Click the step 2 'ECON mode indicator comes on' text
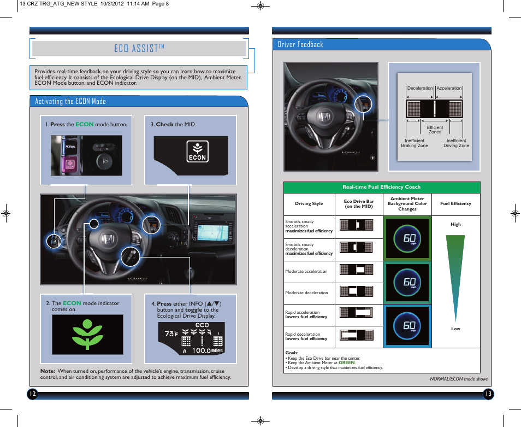 click(x=82, y=306)
